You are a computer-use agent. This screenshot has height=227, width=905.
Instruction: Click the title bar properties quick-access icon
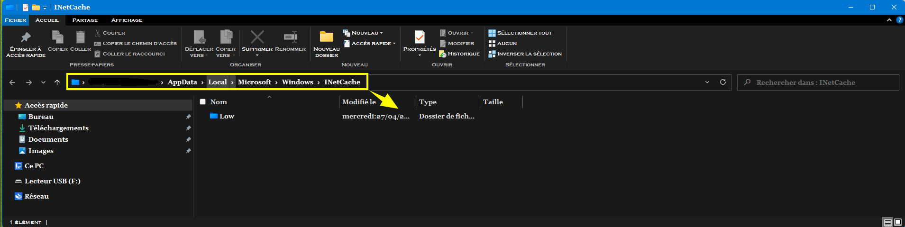coord(26,7)
